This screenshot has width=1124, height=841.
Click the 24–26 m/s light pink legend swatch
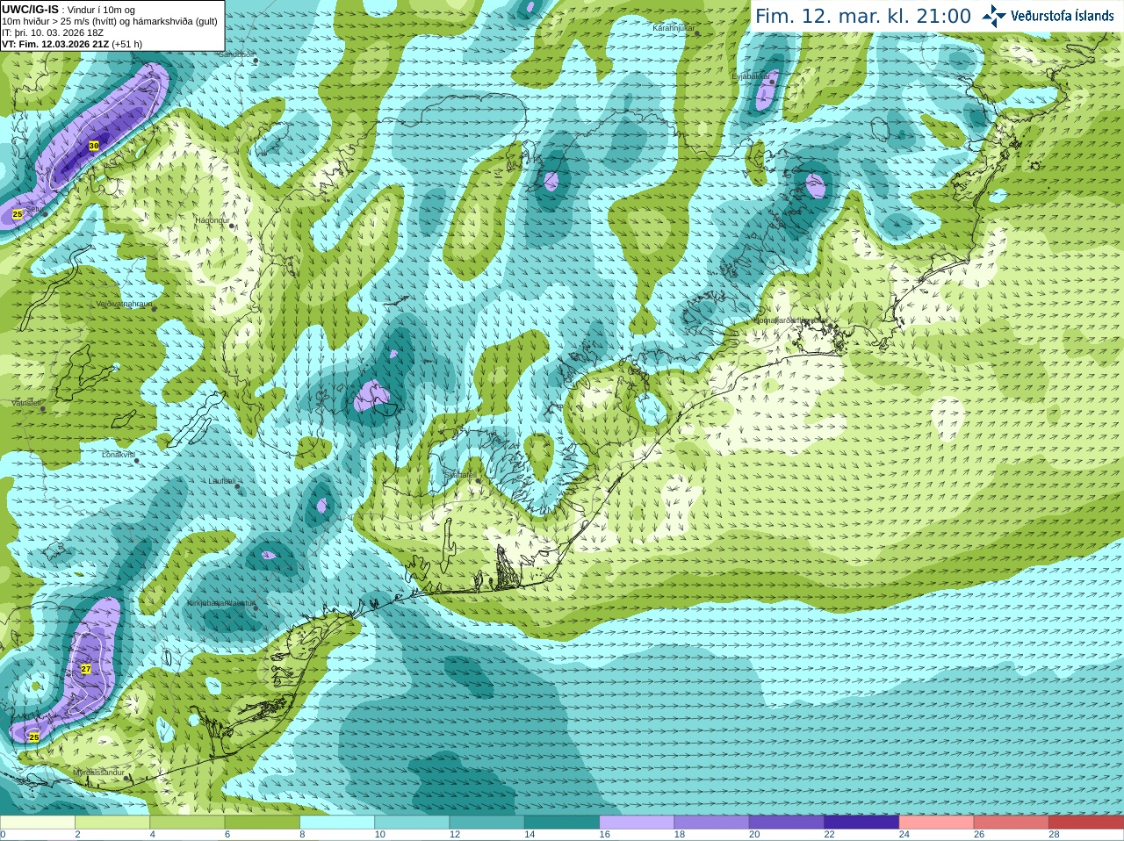pos(936,823)
